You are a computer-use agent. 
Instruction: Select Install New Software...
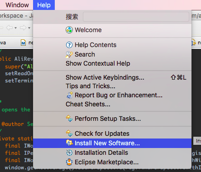(x=112, y=143)
